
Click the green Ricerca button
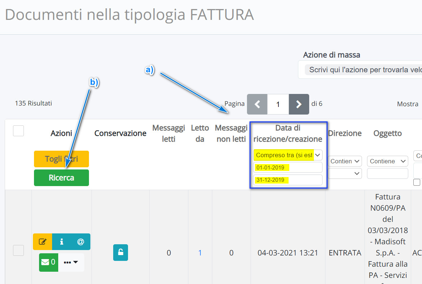point(61,178)
